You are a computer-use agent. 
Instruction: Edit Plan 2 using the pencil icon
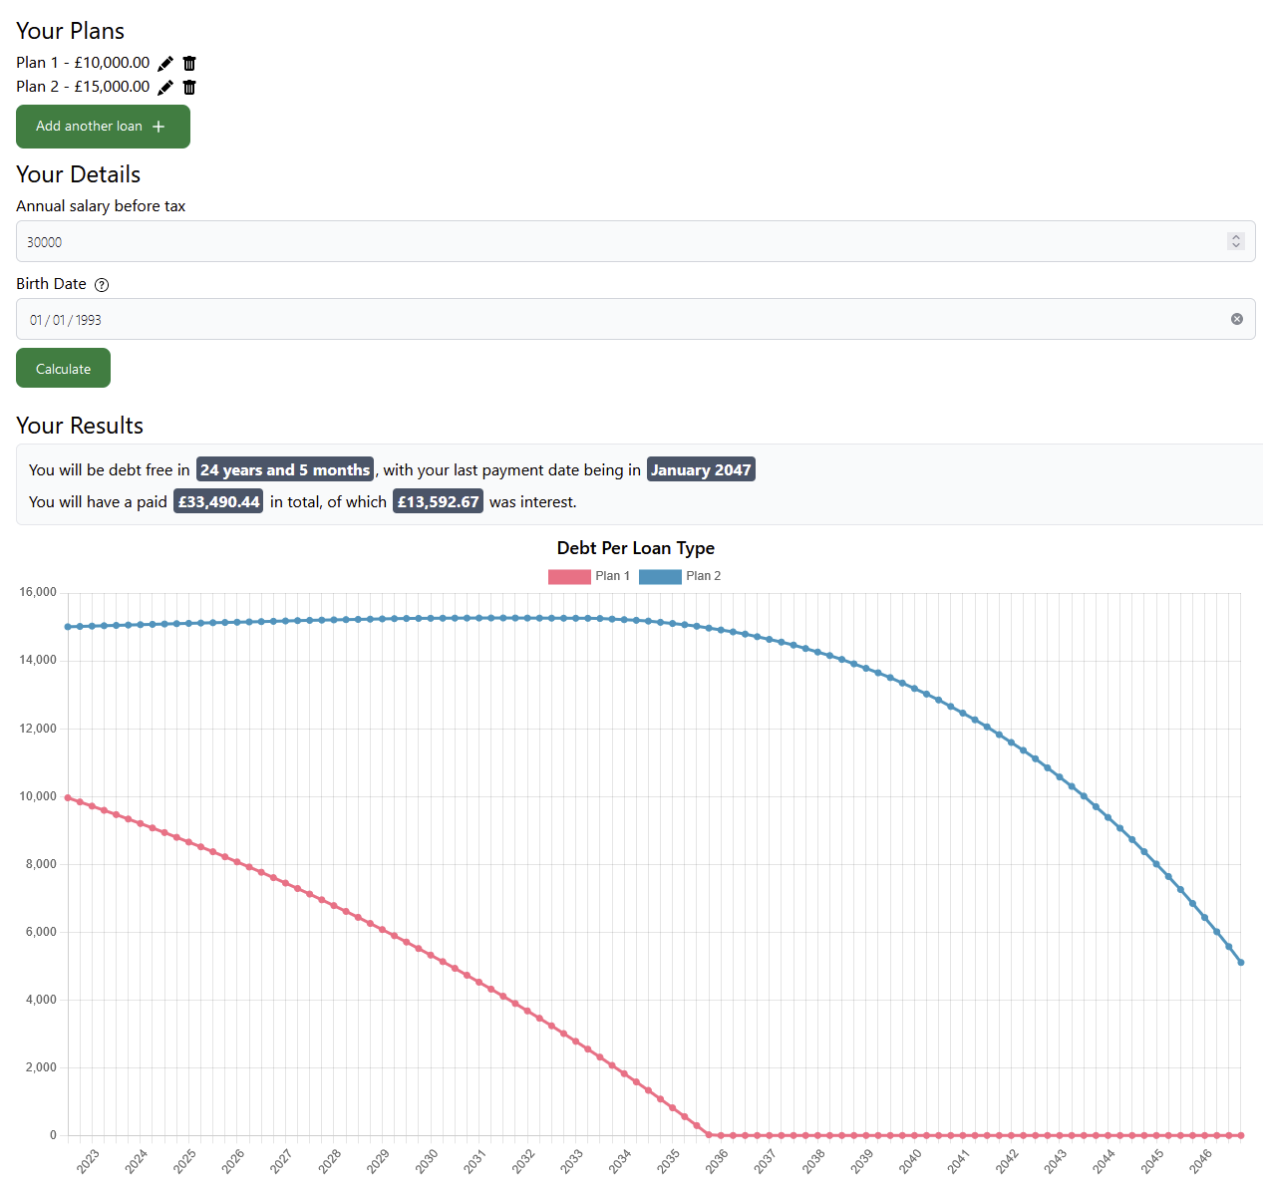tap(164, 87)
